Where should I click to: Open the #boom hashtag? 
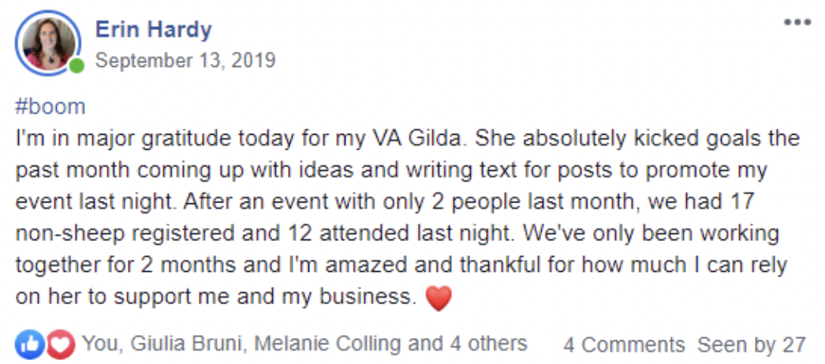coord(50,106)
